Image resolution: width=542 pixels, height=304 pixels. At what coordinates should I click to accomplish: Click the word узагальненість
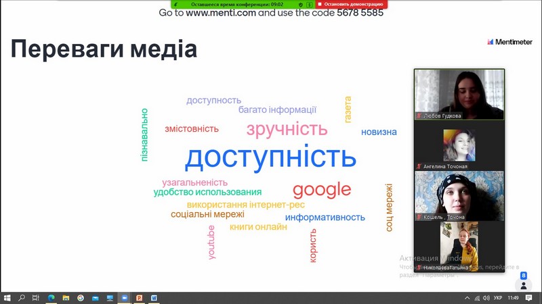(x=195, y=182)
